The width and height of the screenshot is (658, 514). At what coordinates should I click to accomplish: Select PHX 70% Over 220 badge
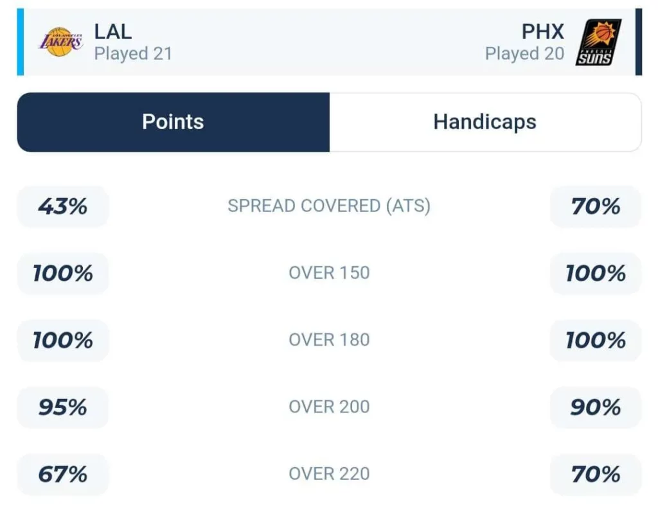(x=596, y=475)
